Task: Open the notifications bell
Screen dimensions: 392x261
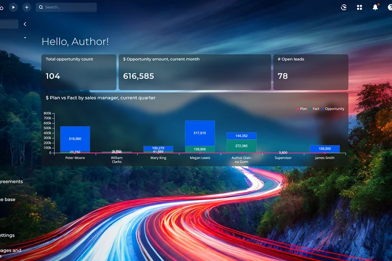Action: point(375,7)
